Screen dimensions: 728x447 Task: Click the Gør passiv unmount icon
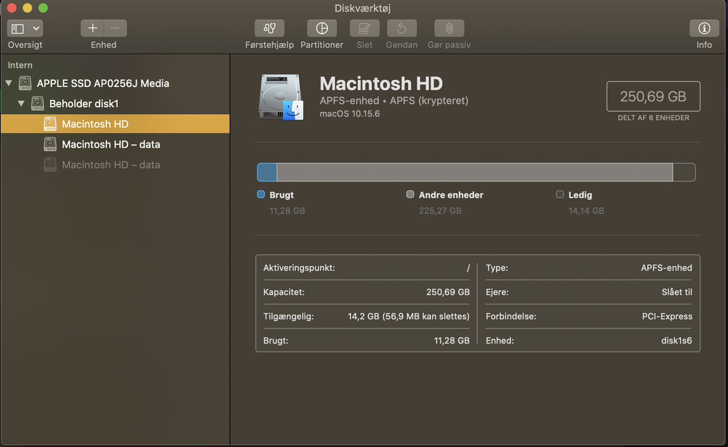[x=449, y=28]
